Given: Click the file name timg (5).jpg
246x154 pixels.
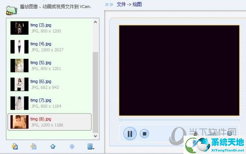Looking at the screenshot, I should tap(41, 63).
